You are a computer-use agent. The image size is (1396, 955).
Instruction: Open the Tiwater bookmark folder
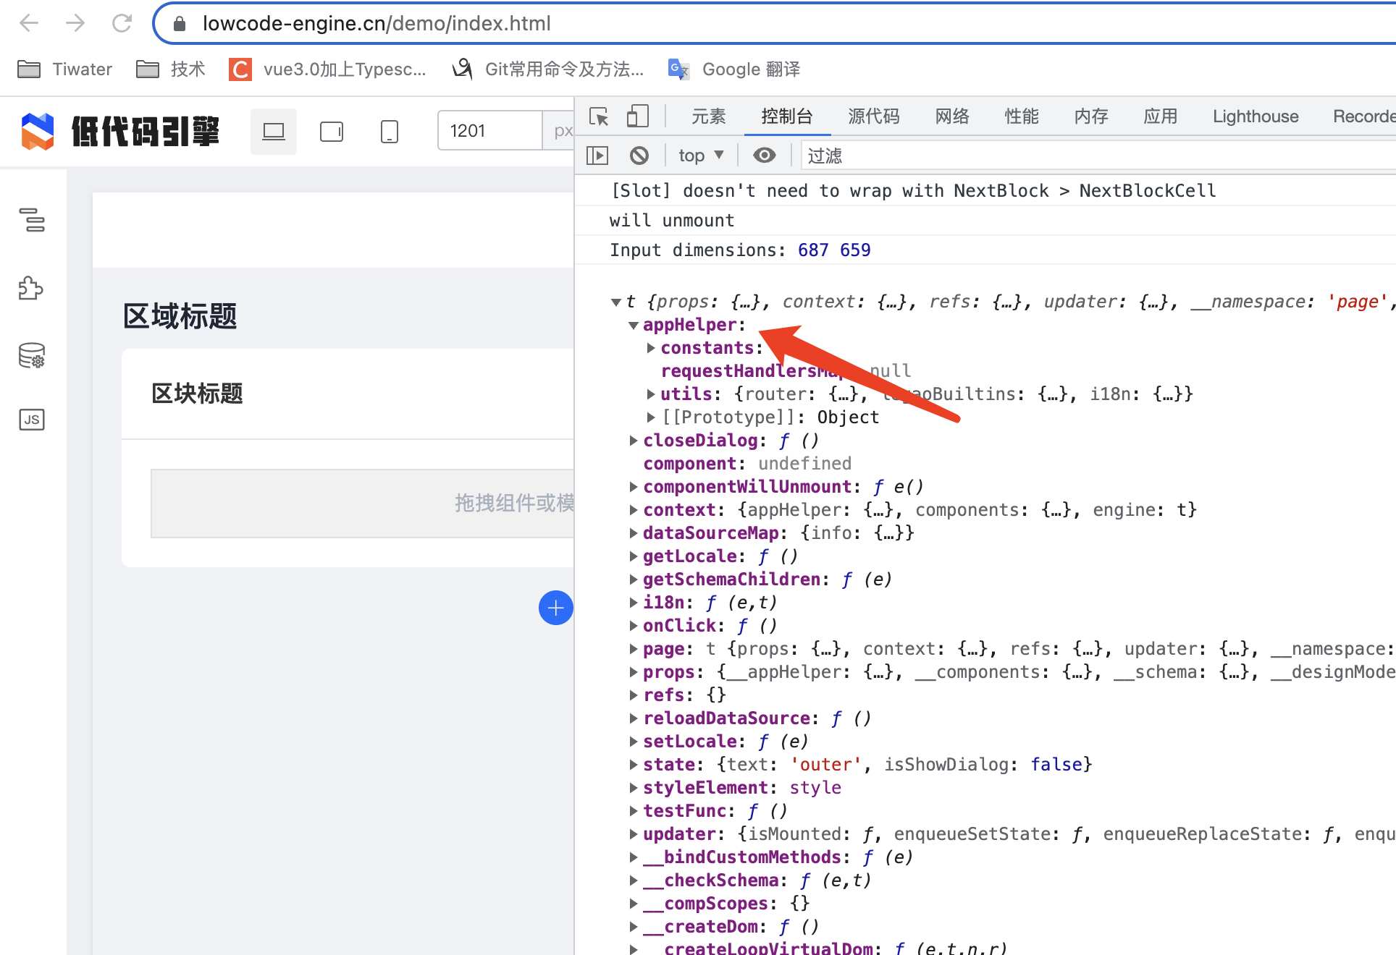point(64,69)
